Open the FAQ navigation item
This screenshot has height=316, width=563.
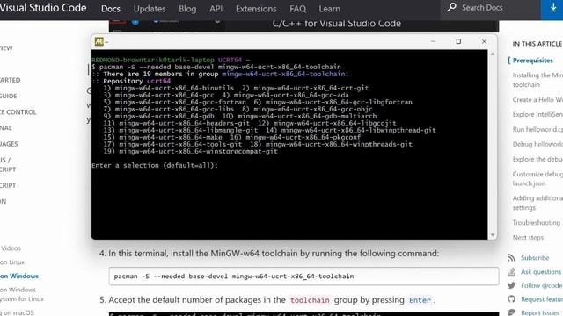coord(297,9)
